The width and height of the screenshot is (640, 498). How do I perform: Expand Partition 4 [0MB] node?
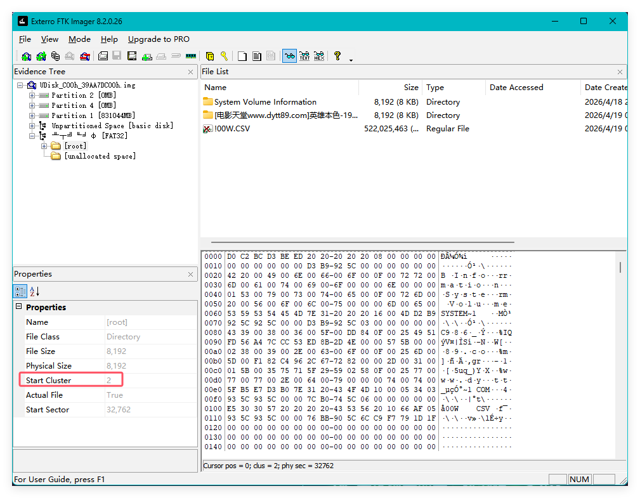tap(32, 106)
